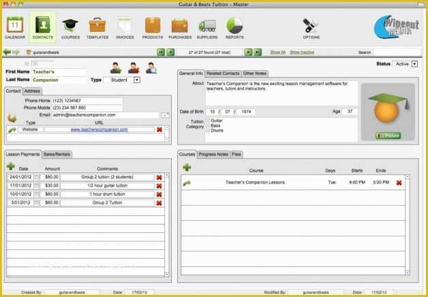Screen dimensions: 428x297
Task: Open the Reports module
Action: coord(234,28)
